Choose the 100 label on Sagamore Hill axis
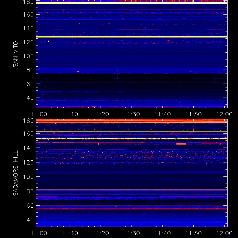 point(28,177)
